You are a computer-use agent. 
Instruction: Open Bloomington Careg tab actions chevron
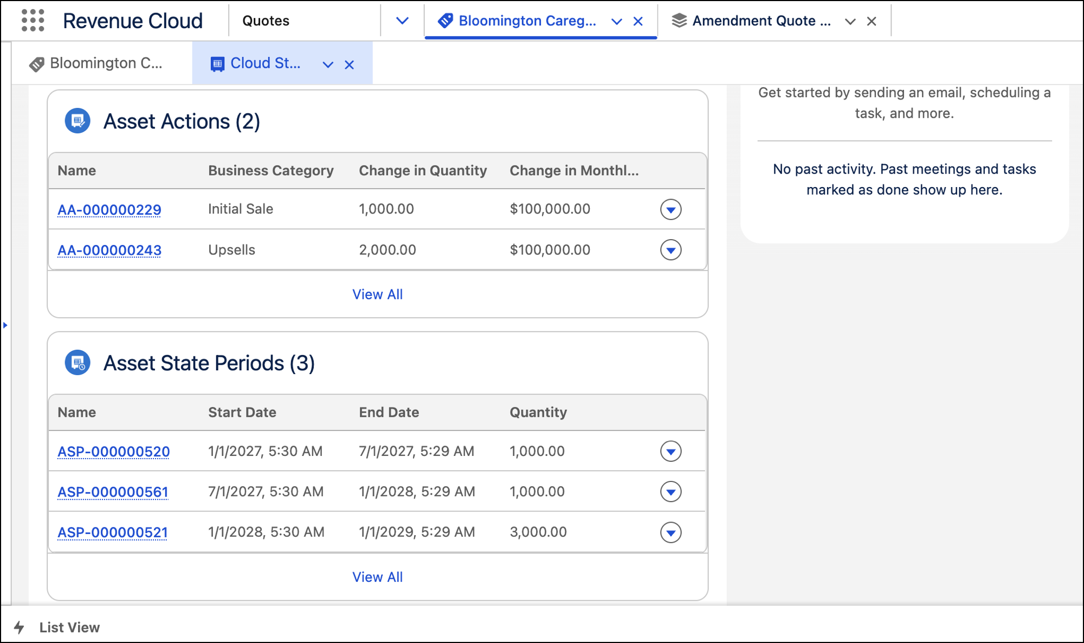click(617, 21)
